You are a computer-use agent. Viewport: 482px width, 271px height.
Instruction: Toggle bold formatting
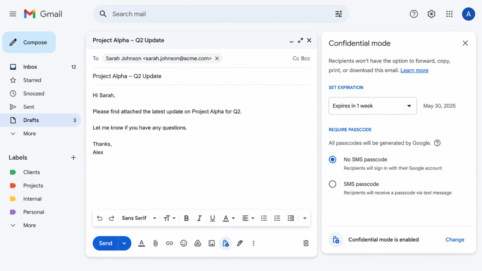tap(186, 218)
